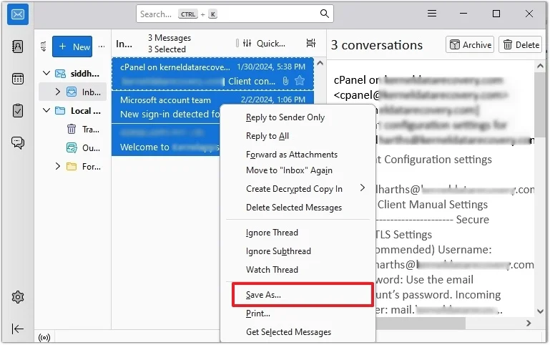
Task: Click preview pane scroll right arrow
Action: coord(529,324)
